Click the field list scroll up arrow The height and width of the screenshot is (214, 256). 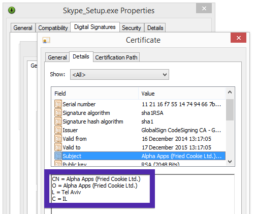230,93
